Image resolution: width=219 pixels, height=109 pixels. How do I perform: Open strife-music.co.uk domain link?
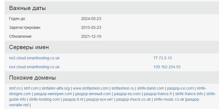click(169, 100)
